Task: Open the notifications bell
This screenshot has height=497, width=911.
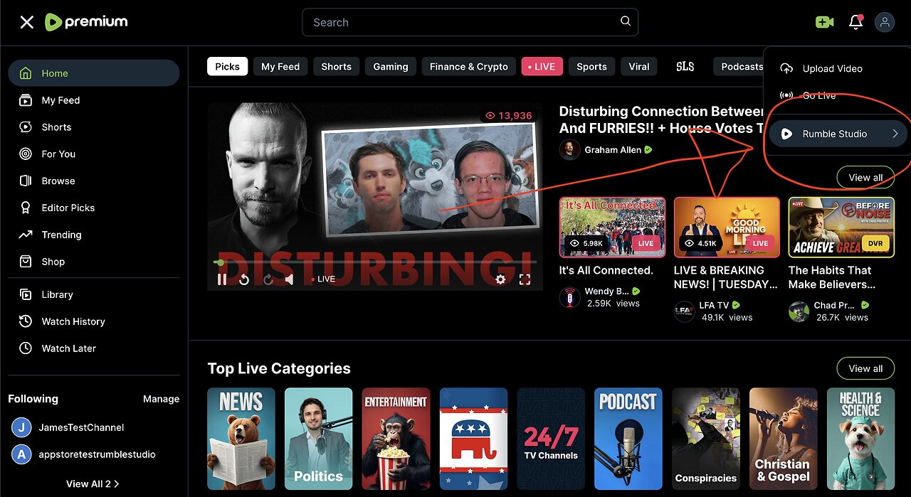Action: (x=855, y=22)
